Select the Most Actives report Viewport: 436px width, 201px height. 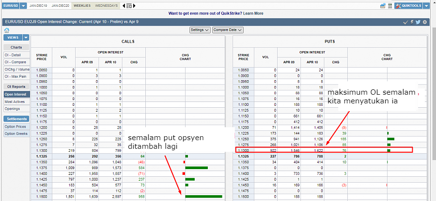point(16,102)
